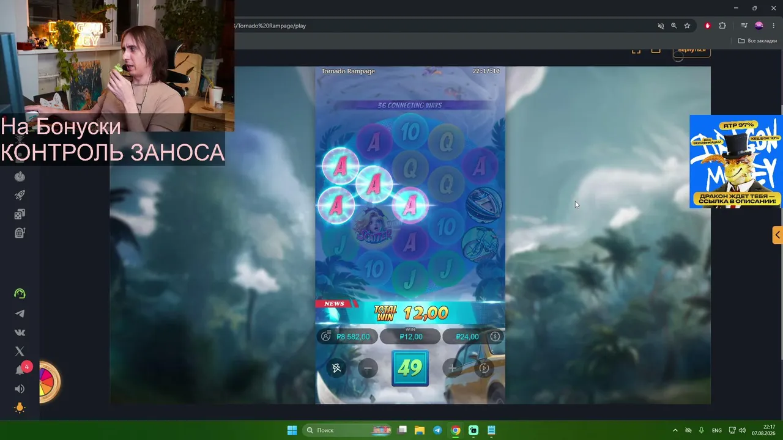Switch to Chrome on the taskbar

pyautogui.click(x=456, y=430)
